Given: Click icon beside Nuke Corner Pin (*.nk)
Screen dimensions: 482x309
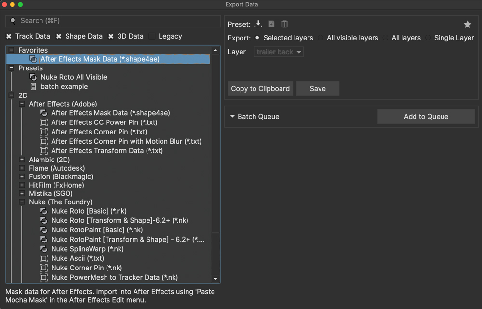Looking at the screenshot, I should click(x=44, y=268).
